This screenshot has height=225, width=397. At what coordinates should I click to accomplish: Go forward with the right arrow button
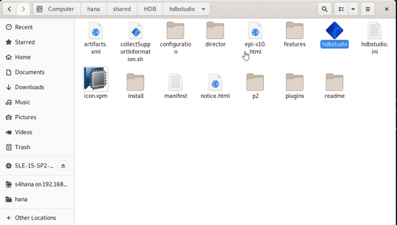coord(23,9)
